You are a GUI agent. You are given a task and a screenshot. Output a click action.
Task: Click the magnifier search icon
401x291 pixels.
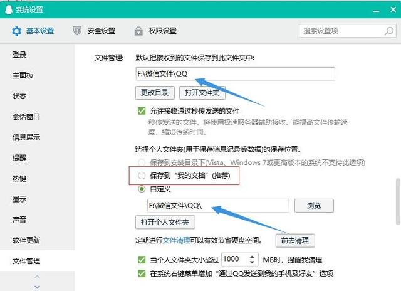tap(389, 31)
